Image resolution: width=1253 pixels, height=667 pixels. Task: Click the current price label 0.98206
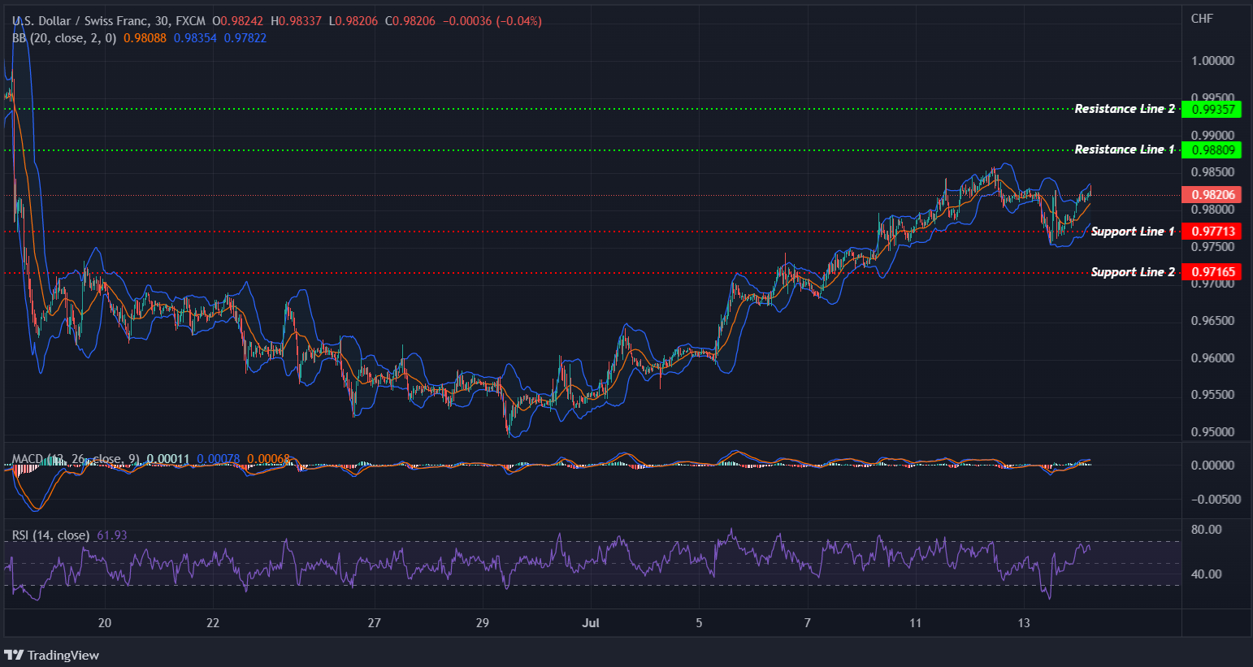pos(1212,193)
